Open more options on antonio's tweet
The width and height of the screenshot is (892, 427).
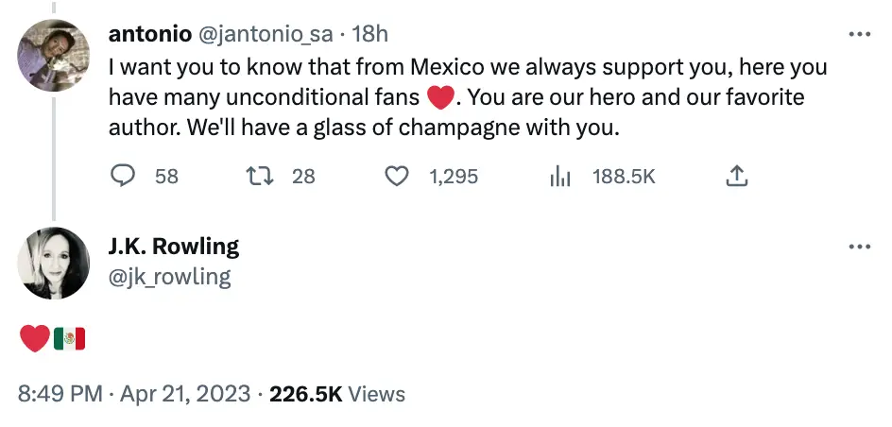[x=859, y=35]
